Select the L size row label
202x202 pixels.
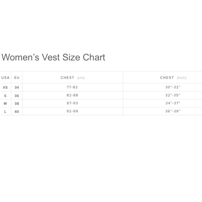click(5, 111)
